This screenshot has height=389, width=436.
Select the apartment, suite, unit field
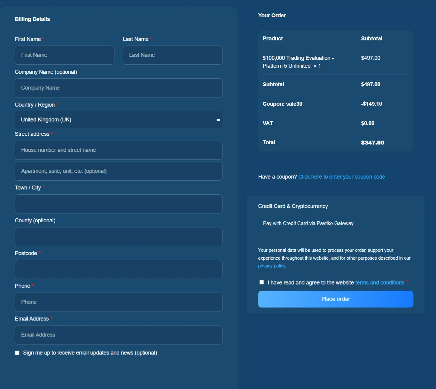118,171
